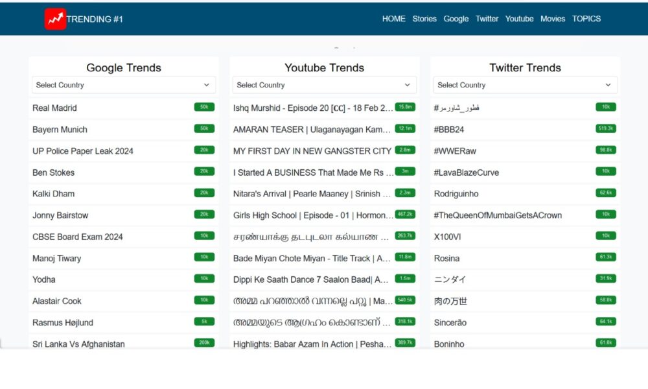The width and height of the screenshot is (648, 389).
Task: Open the Google Trends country dropdown
Action: tap(124, 85)
